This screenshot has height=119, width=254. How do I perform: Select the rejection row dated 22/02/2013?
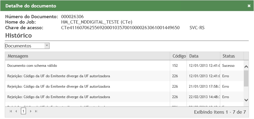(x=124, y=97)
